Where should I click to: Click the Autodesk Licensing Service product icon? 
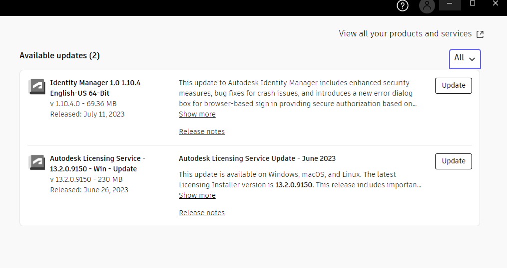click(x=37, y=162)
